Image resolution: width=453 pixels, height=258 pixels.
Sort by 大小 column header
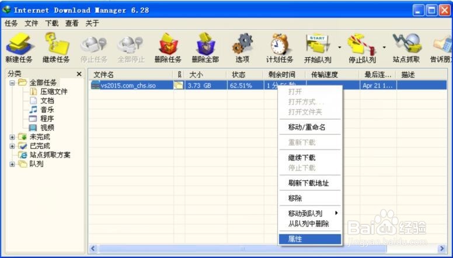coord(205,75)
